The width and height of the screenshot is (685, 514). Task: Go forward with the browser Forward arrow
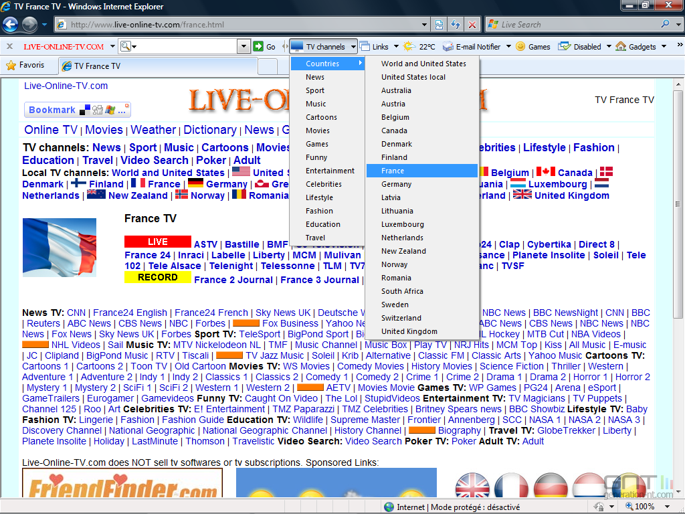(x=29, y=25)
